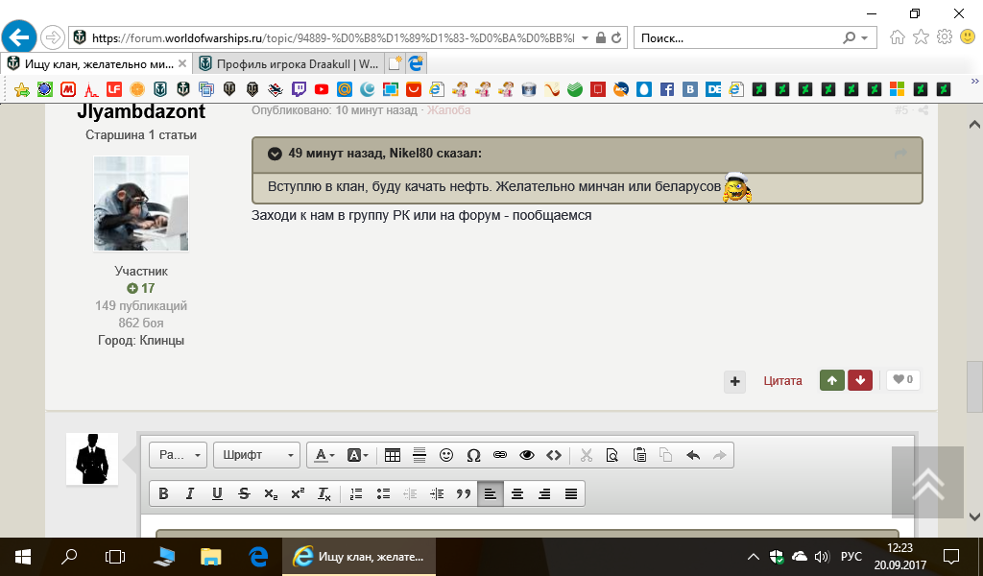
Task: Collapse the Nikel80 quote block
Action: [x=275, y=154]
